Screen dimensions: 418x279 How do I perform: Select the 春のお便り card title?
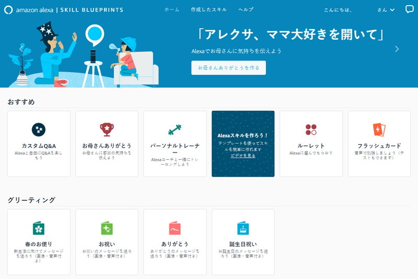click(x=39, y=244)
